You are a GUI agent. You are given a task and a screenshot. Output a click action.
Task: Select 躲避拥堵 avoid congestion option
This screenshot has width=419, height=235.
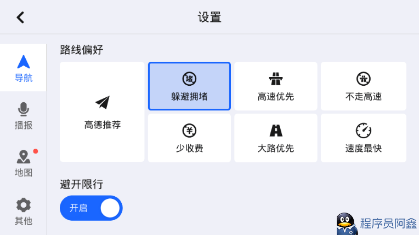click(189, 86)
